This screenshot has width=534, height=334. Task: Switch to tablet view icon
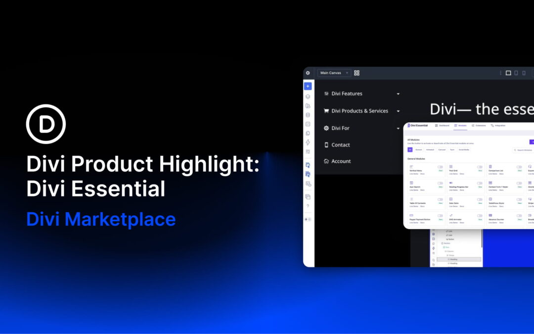[x=516, y=73]
